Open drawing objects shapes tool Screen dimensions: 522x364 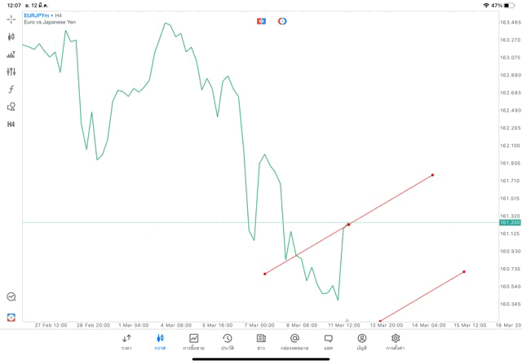point(11,107)
